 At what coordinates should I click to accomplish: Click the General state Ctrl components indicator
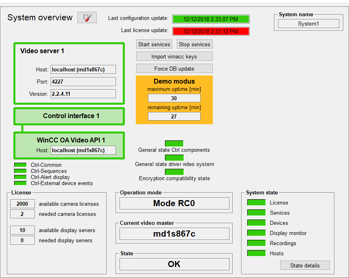(x=173, y=143)
